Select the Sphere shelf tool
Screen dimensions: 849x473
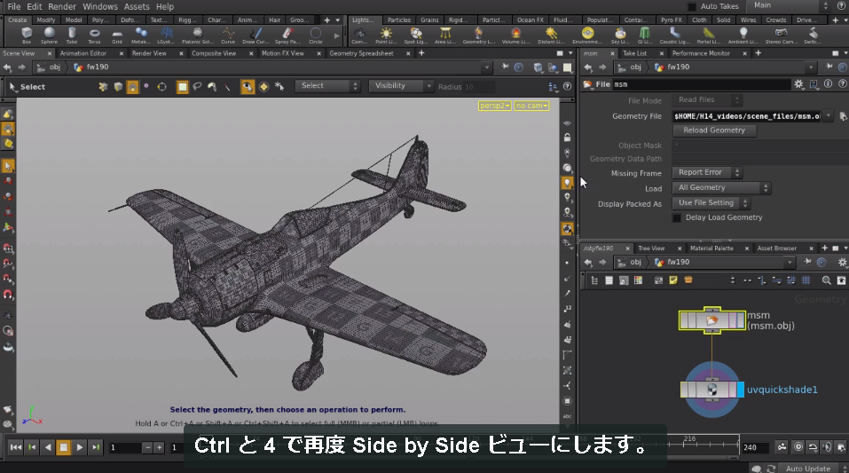click(49, 35)
